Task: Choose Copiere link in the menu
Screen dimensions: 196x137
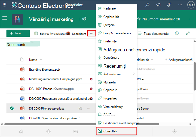Action: click(117, 17)
